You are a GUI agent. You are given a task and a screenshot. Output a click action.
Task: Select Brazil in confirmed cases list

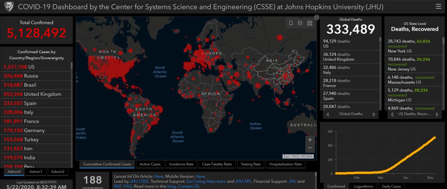pos(36,85)
